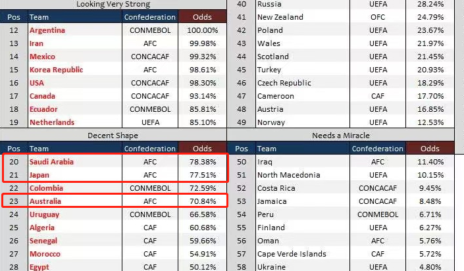464x271 pixels.
Task: Select the odds value '98.61%'
Action: tap(203, 70)
